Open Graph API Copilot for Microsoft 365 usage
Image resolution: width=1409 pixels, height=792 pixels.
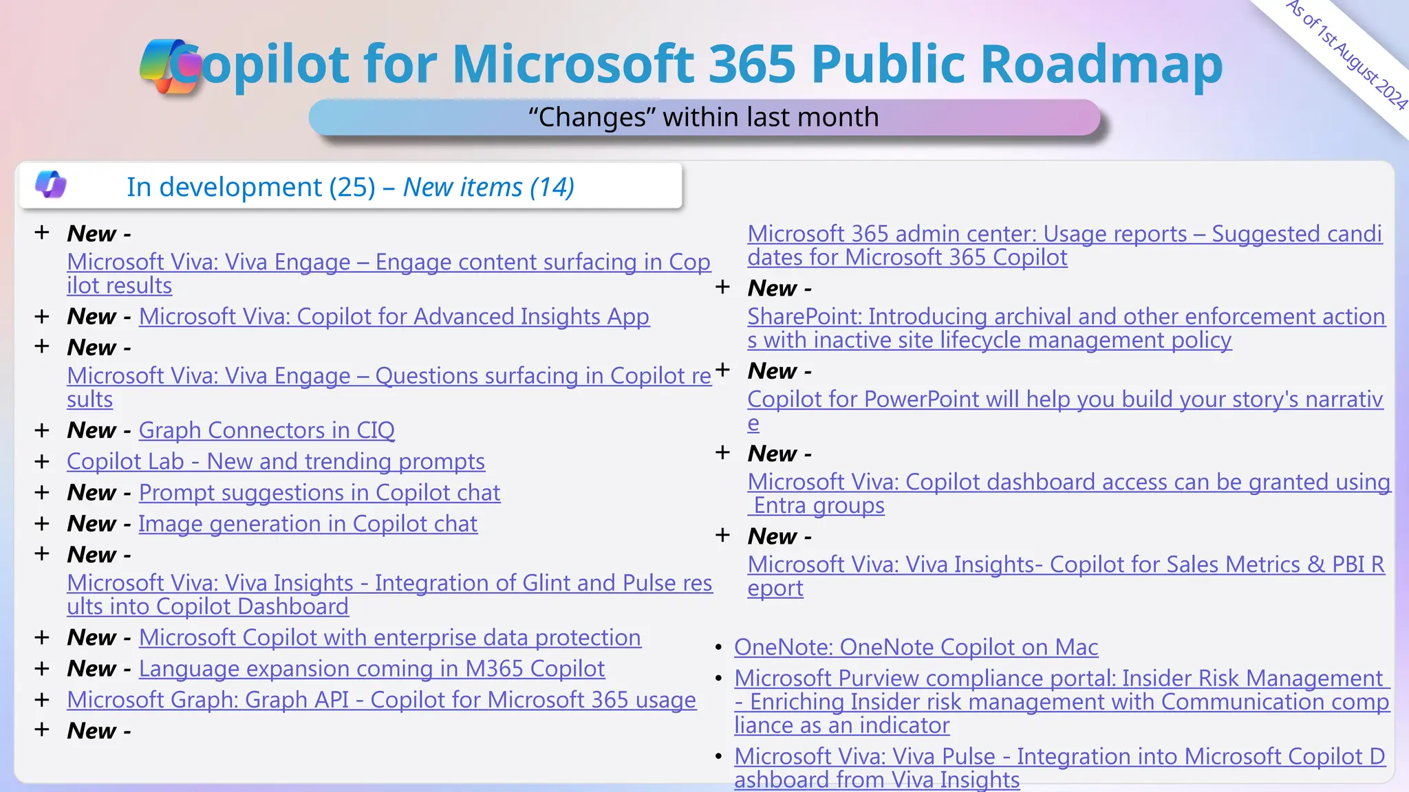tap(382, 699)
